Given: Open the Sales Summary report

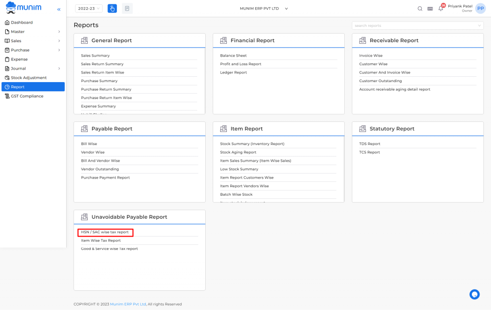Looking at the screenshot, I should tap(95, 56).
